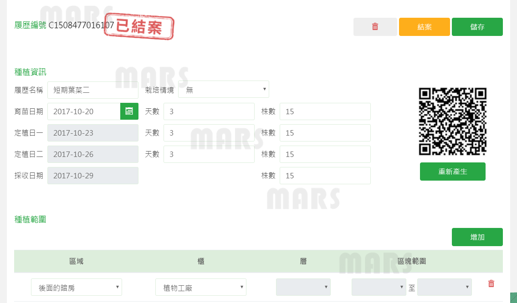This screenshot has width=517, height=303.
Task: Open the calendar picker for 育苗日期
Action: click(129, 111)
